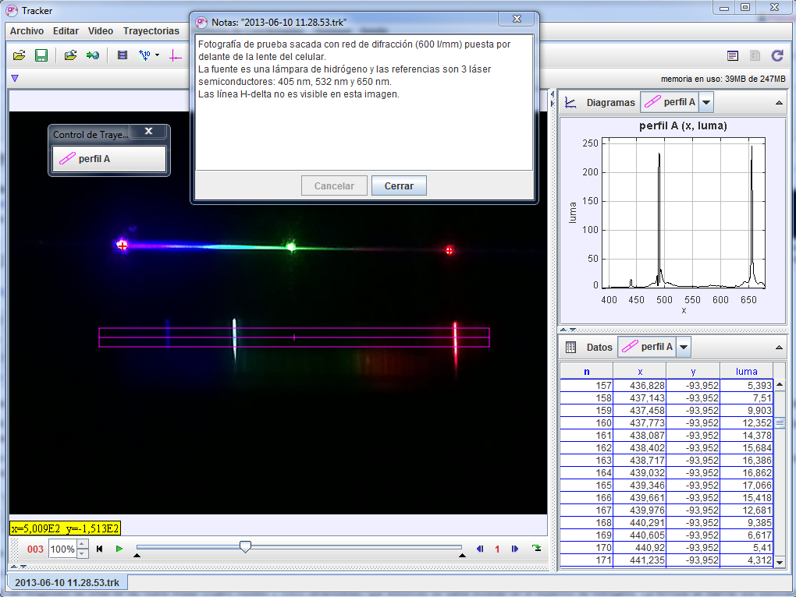The height and width of the screenshot is (597, 796).
Task: Click the Cerrar button in Notas dialog
Action: pyautogui.click(x=399, y=186)
